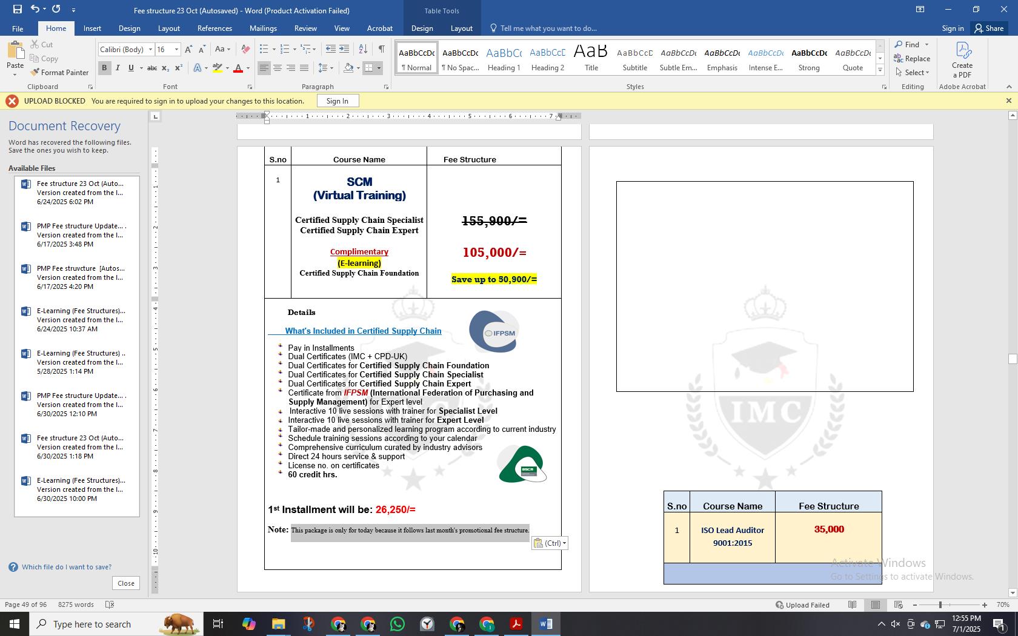Toggle Align Left paragraph button
The width and height of the screenshot is (1018, 636).
[x=264, y=68]
